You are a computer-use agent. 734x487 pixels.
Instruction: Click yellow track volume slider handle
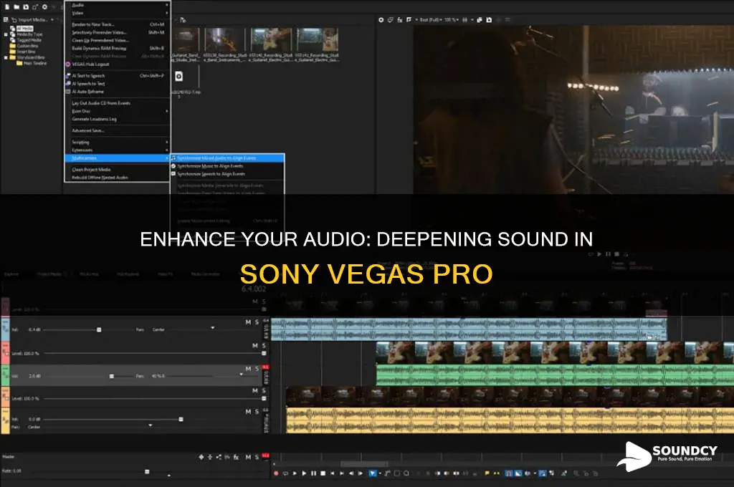pos(181,420)
